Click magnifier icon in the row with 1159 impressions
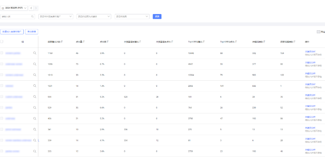This screenshot has height=166, width=325. (x=35, y=53)
